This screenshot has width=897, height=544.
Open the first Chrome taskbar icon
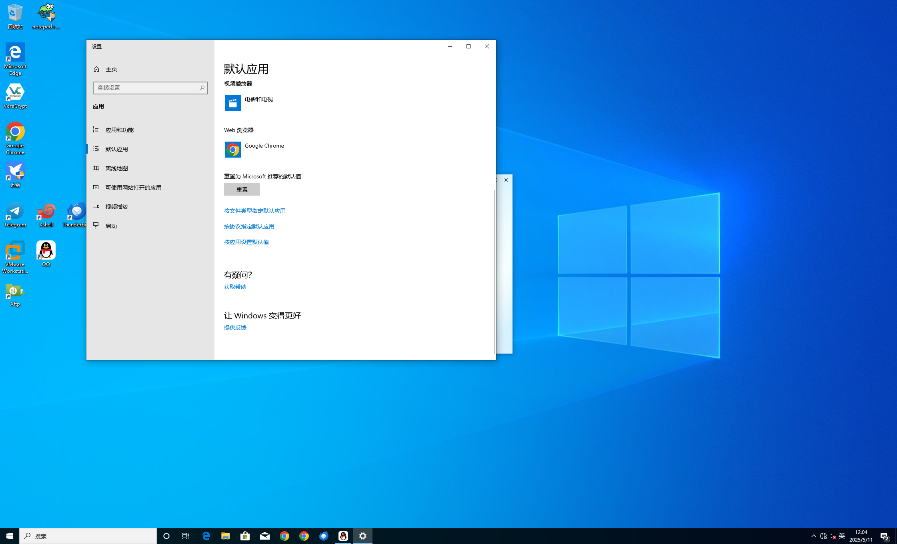pos(284,536)
